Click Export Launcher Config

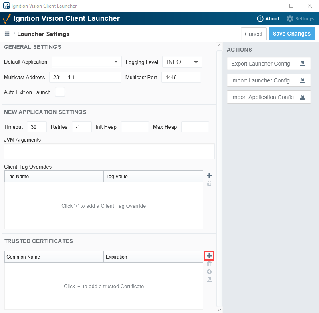coord(269,64)
